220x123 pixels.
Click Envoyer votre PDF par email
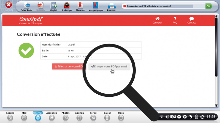(x=109, y=66)
